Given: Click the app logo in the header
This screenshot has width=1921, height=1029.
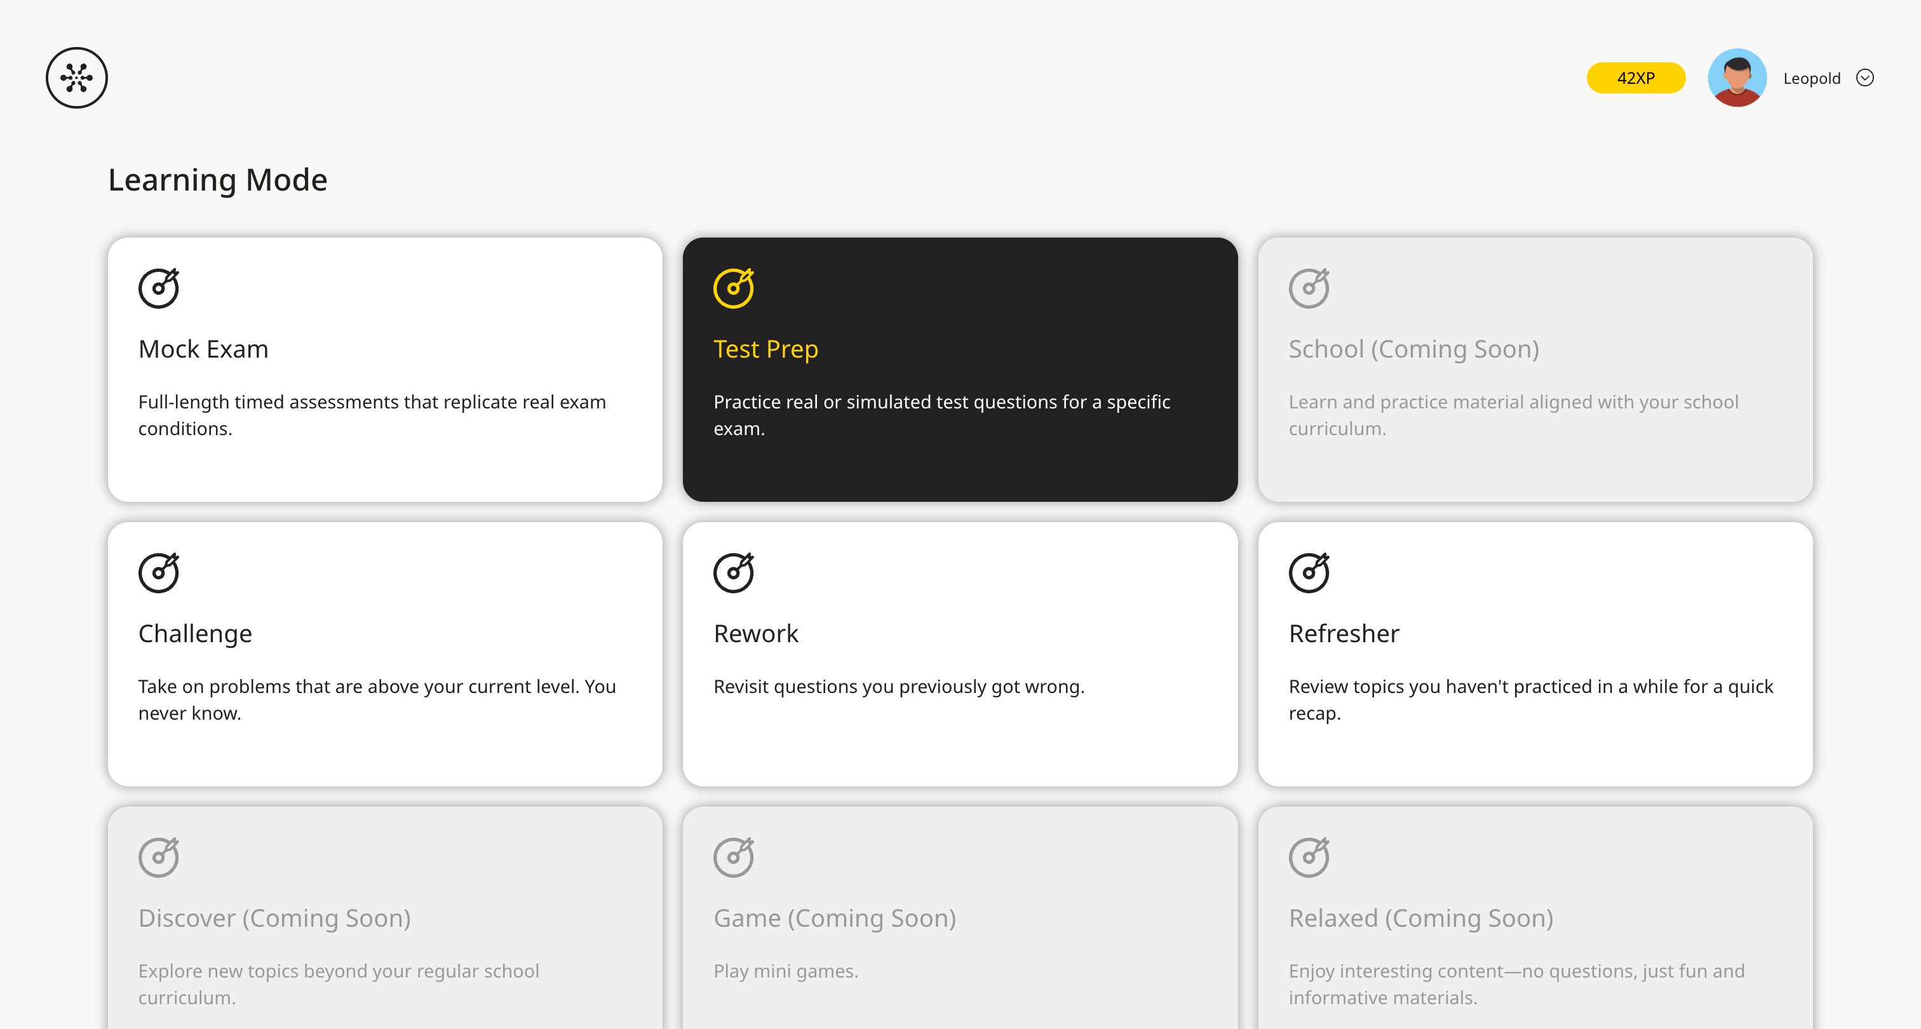Looking at the screenshot, I should 77,77.
